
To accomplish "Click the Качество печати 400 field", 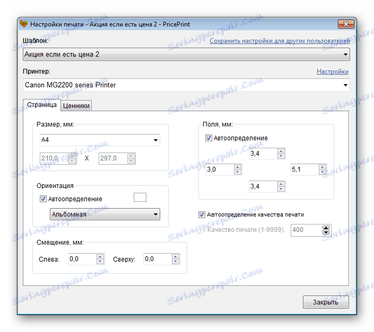I will [306, 230].
